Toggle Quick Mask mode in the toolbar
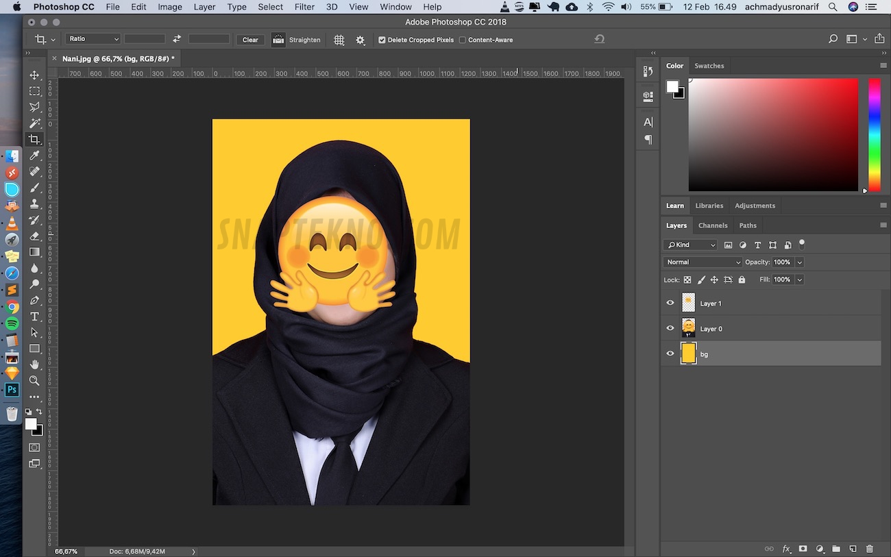Screen dimensions: 891x557 click(x=34, y=447)
